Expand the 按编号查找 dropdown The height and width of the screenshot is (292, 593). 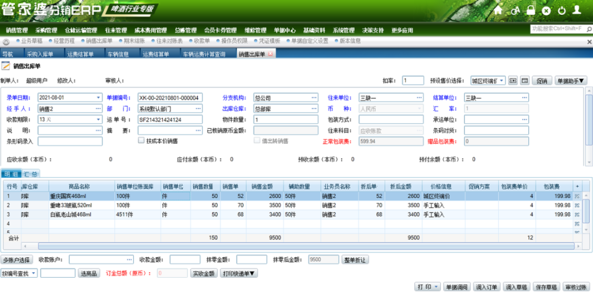pyautogui.click(x=33, y=273)
